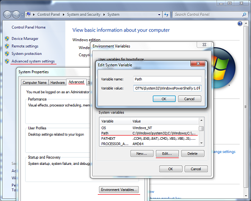
Task: Click main window scroll-down arrow
Action: (246, 196)
